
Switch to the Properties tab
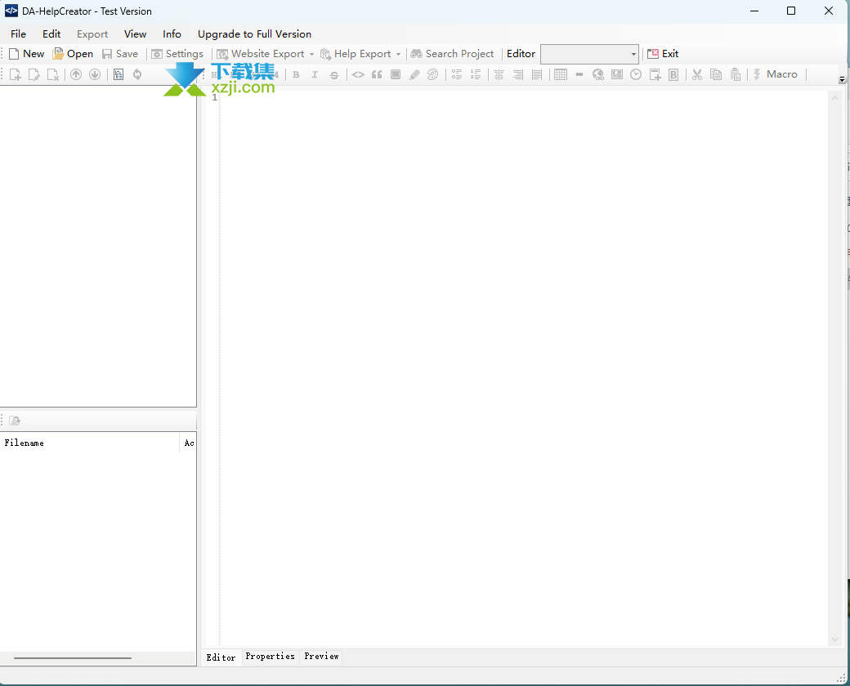click(x=270, y=657)
